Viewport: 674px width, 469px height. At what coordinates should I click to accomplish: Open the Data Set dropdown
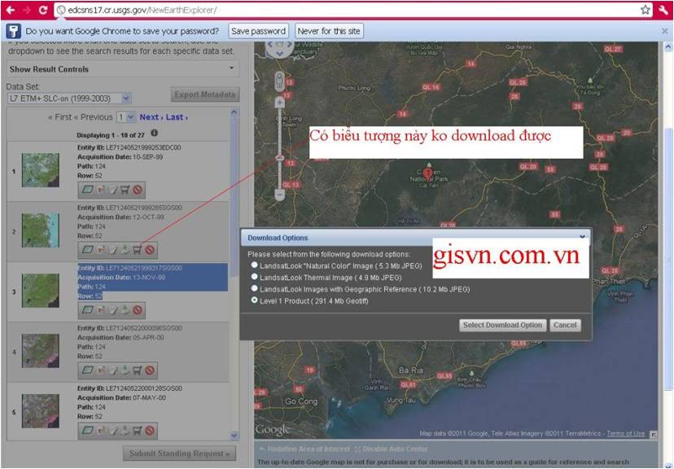coord(69,99)
